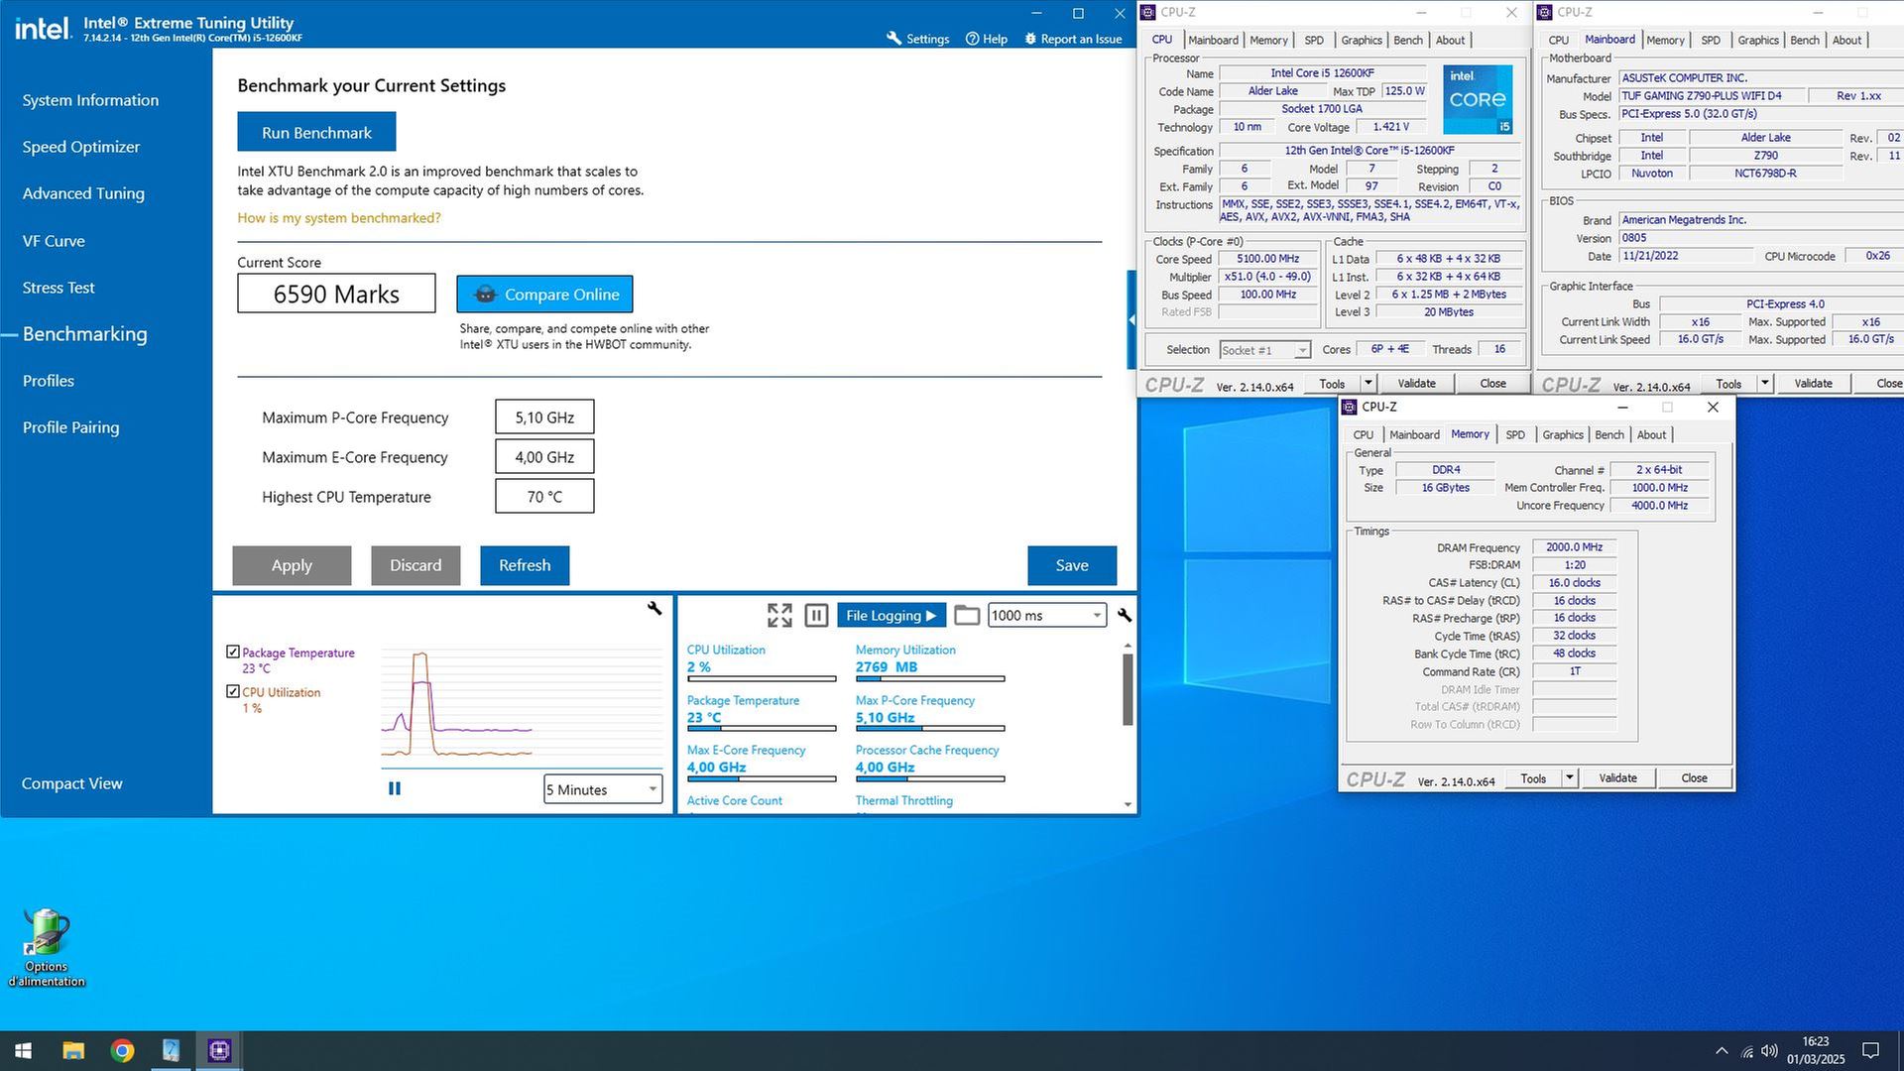
Task: Open Speed Optimizer section
Action: (81, 147)
